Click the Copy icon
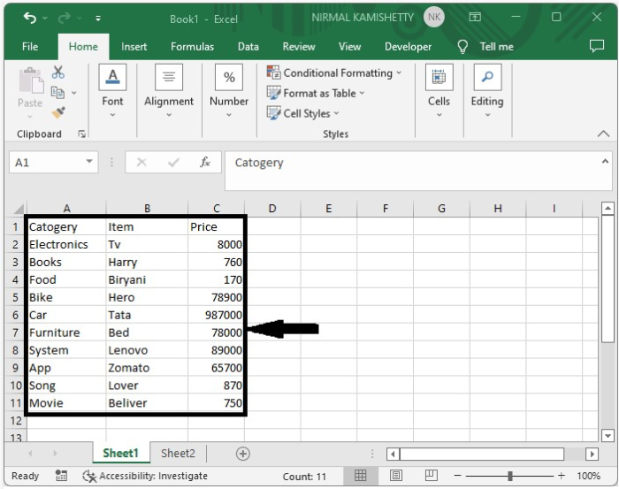 click(x=58, y=92)
